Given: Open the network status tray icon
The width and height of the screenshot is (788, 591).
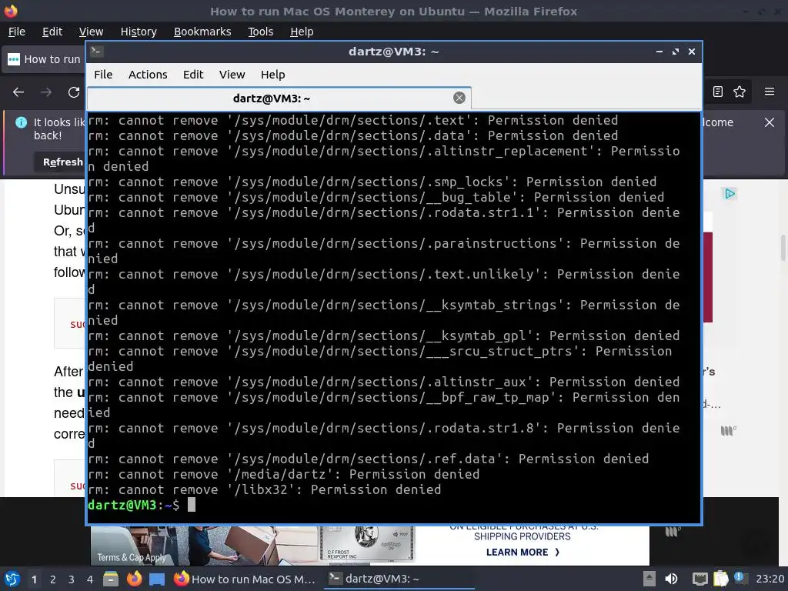Looking at the screenshot, I should tap(700, 579).
